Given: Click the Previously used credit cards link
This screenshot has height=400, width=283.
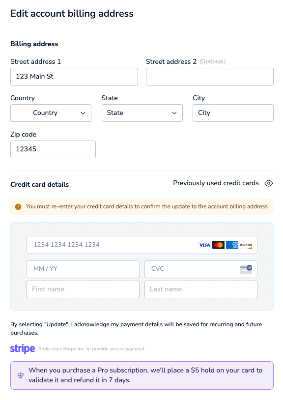Looking at the screenshot, I should (x=216, y=183).
